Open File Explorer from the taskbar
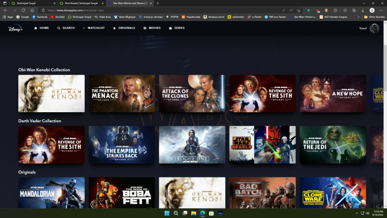This screenshot has height=218, width=387. tap(193, 213)
